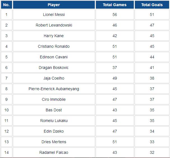The height and width of the screenshot is (158, 170).
Task: Select the Dragan Boskovic cell
Action: click(x=54, y=68)
